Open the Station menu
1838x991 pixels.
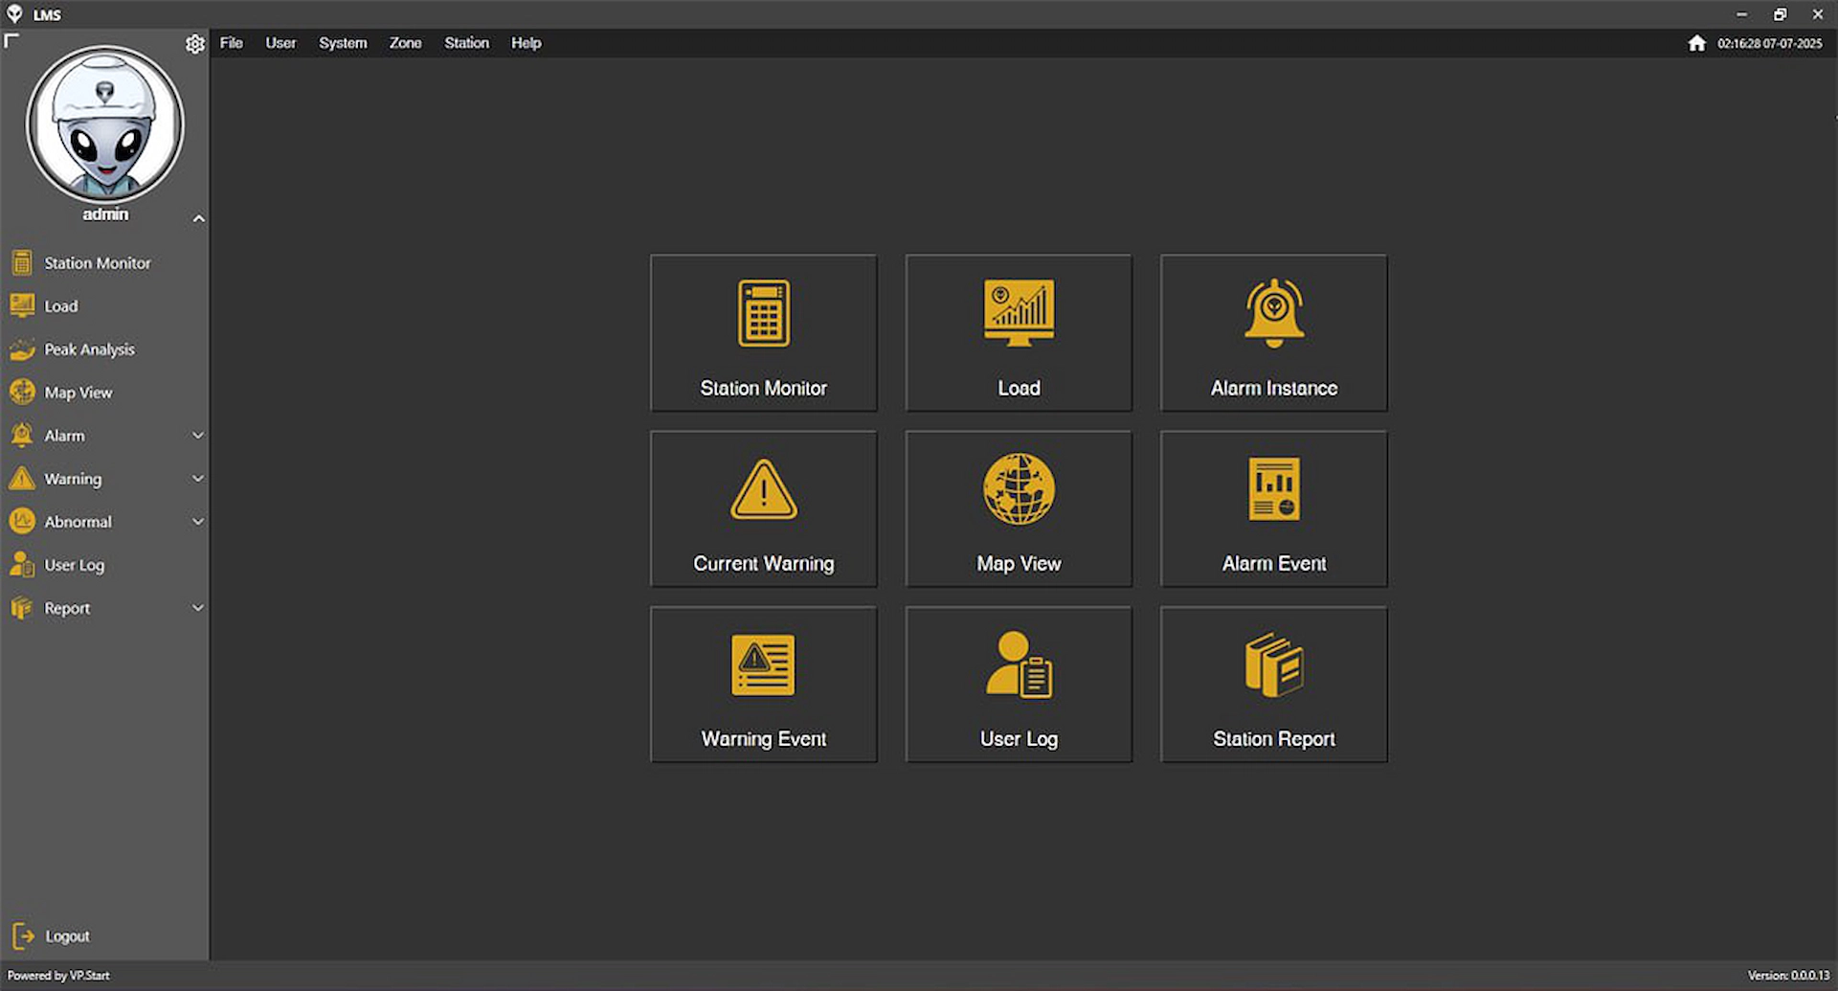point(466,43)
